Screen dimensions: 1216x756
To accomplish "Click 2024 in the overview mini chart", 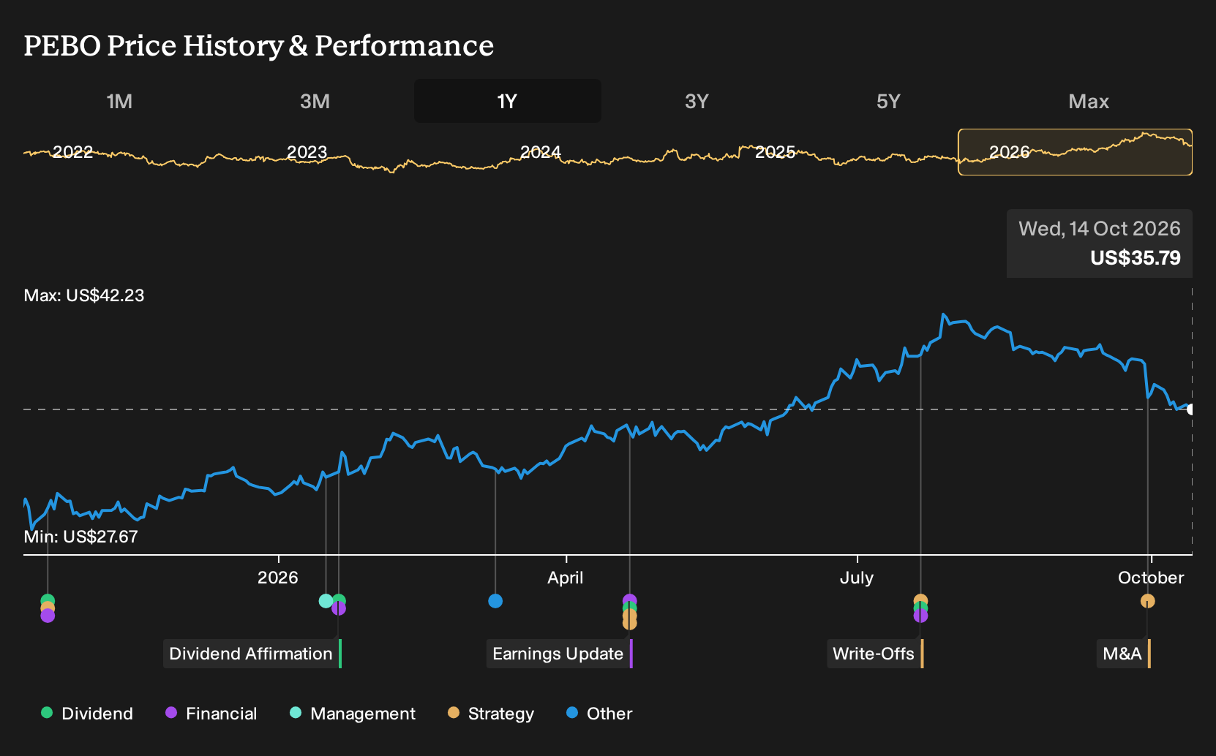I will pos(541,152).
